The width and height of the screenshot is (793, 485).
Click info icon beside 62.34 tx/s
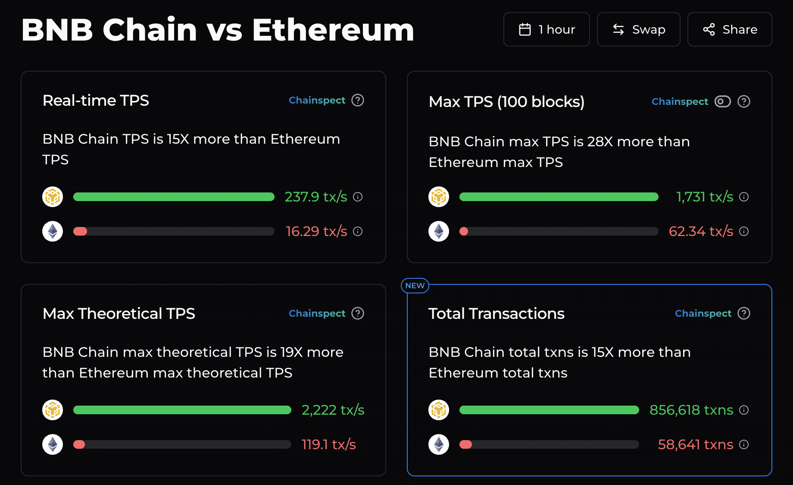click(744, 231)
